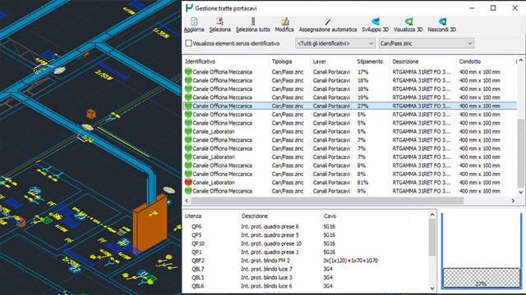
Task: Click the orange cabinet in the 3D view
Action: 150,224
